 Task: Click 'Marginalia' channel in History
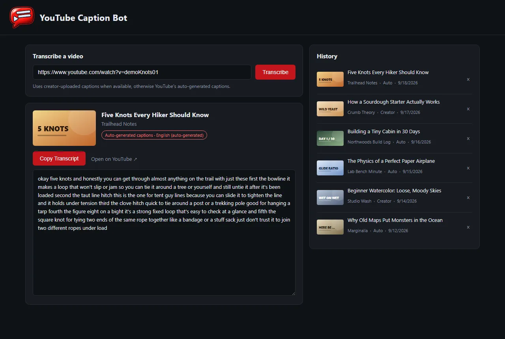[x=357, y=231]
